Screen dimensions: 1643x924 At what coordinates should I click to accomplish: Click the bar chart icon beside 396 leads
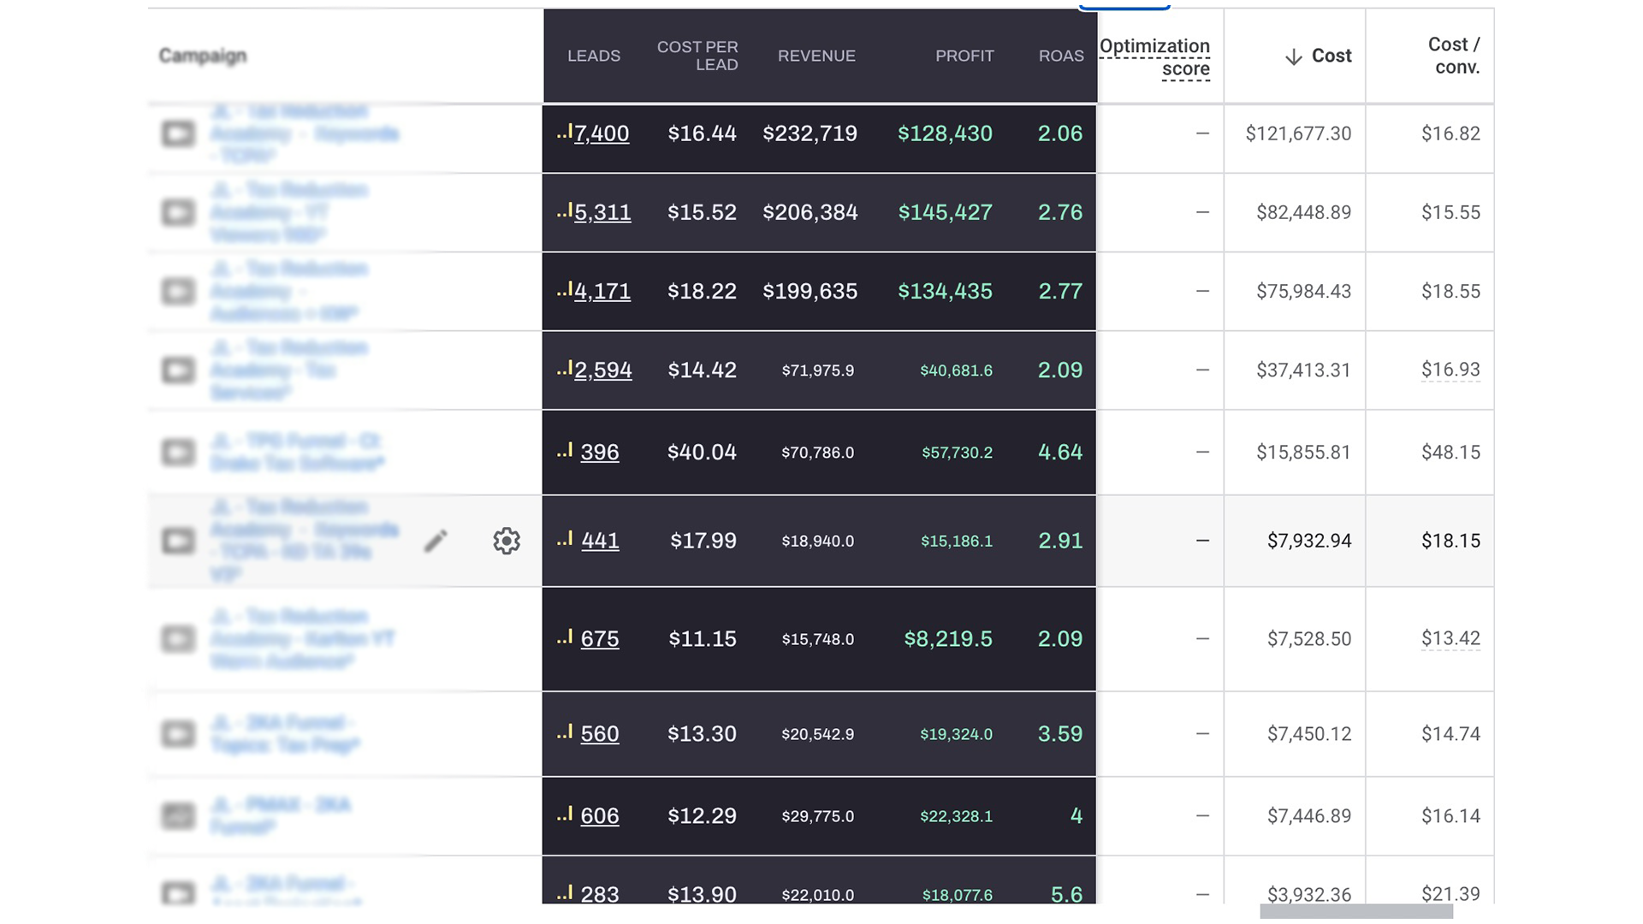click(564, 450)
